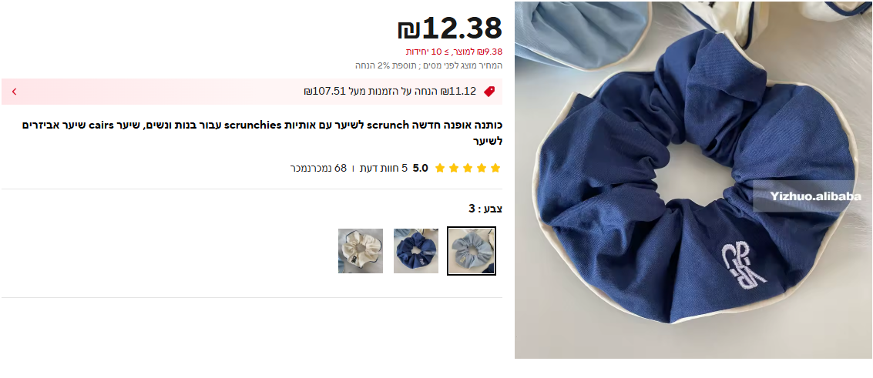This screenshot has height=378, width=873.
Task: Choose the navy blue scrunchie color thumbnail
Action: [416, 251]
